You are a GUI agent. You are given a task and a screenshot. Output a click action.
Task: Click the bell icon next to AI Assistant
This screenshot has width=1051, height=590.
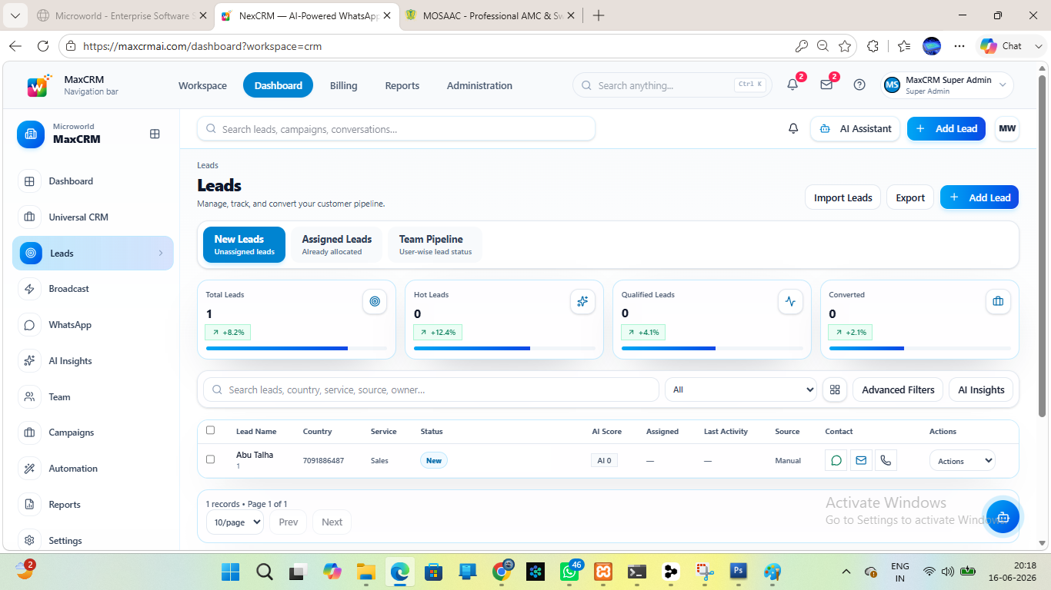tap(793, 129)
